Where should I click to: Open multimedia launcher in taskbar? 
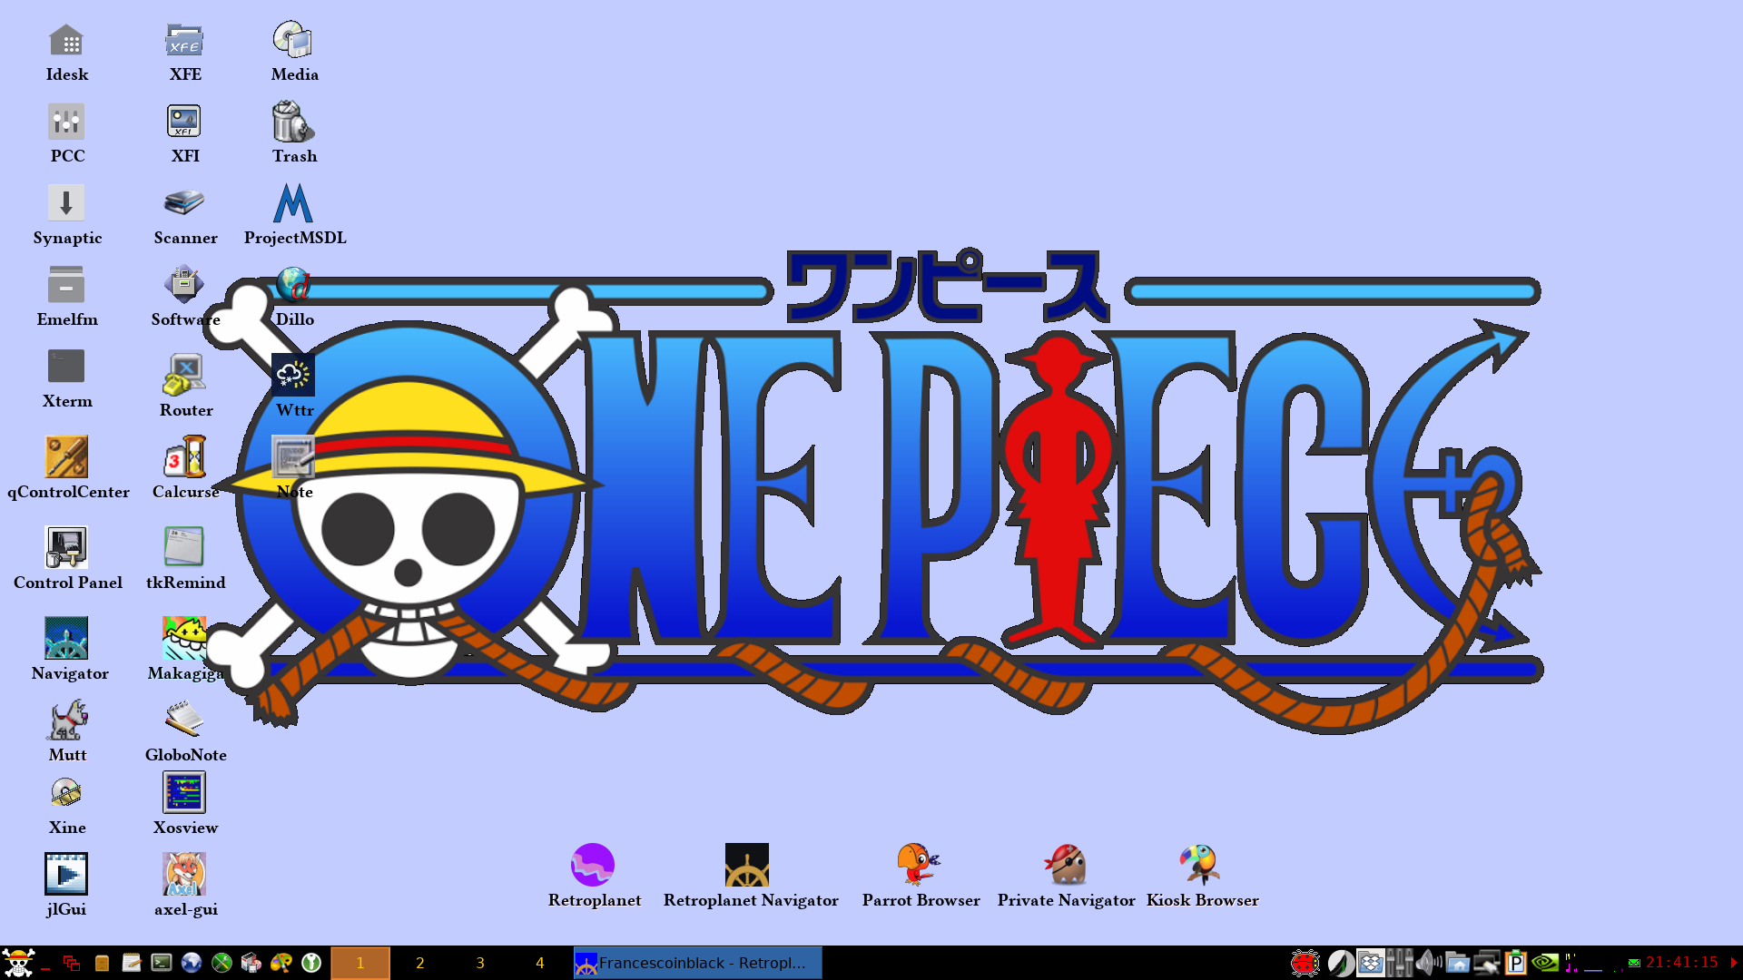251,963
